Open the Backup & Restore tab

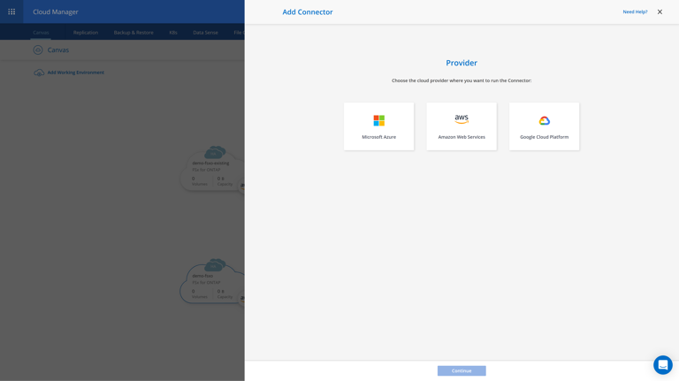click(134, 33)
